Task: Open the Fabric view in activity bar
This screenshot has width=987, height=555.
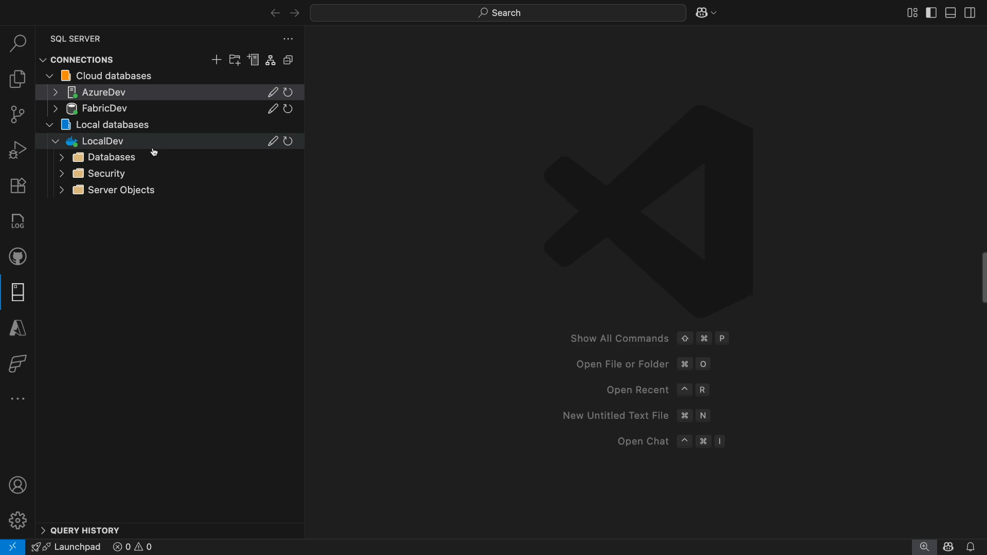Action: pos(18,364)
